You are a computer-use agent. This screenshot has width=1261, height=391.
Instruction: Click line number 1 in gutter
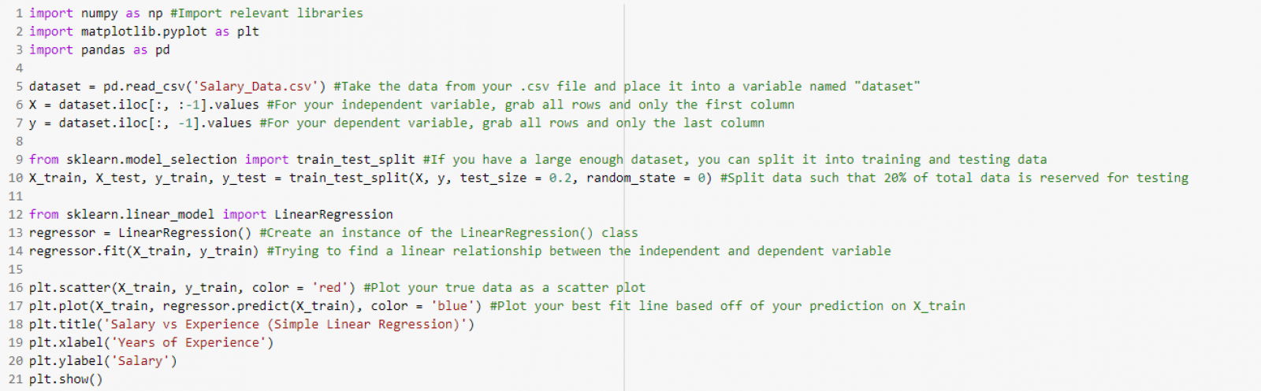pos(19,13)
